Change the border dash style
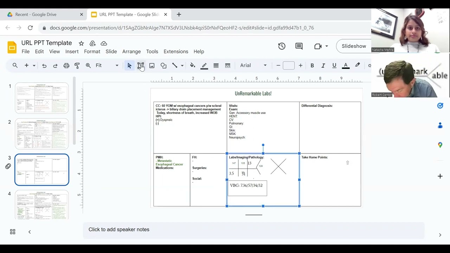 pyautogui.click(x=228, y=65)
